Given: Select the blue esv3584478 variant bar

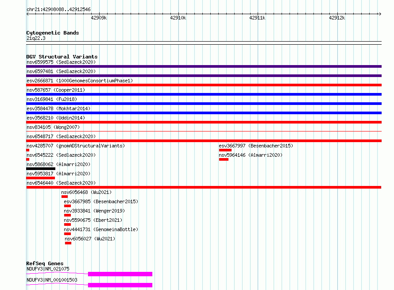Looking at the screenshot, I should point(204,113).
